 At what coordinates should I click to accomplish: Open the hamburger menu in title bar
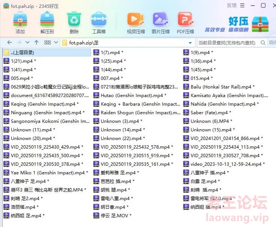tap(242, 6)
